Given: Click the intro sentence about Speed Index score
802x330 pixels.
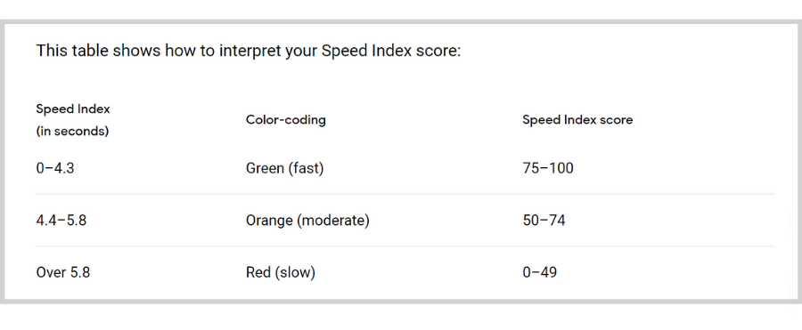Looking at the screenshot, I should 249,52.
